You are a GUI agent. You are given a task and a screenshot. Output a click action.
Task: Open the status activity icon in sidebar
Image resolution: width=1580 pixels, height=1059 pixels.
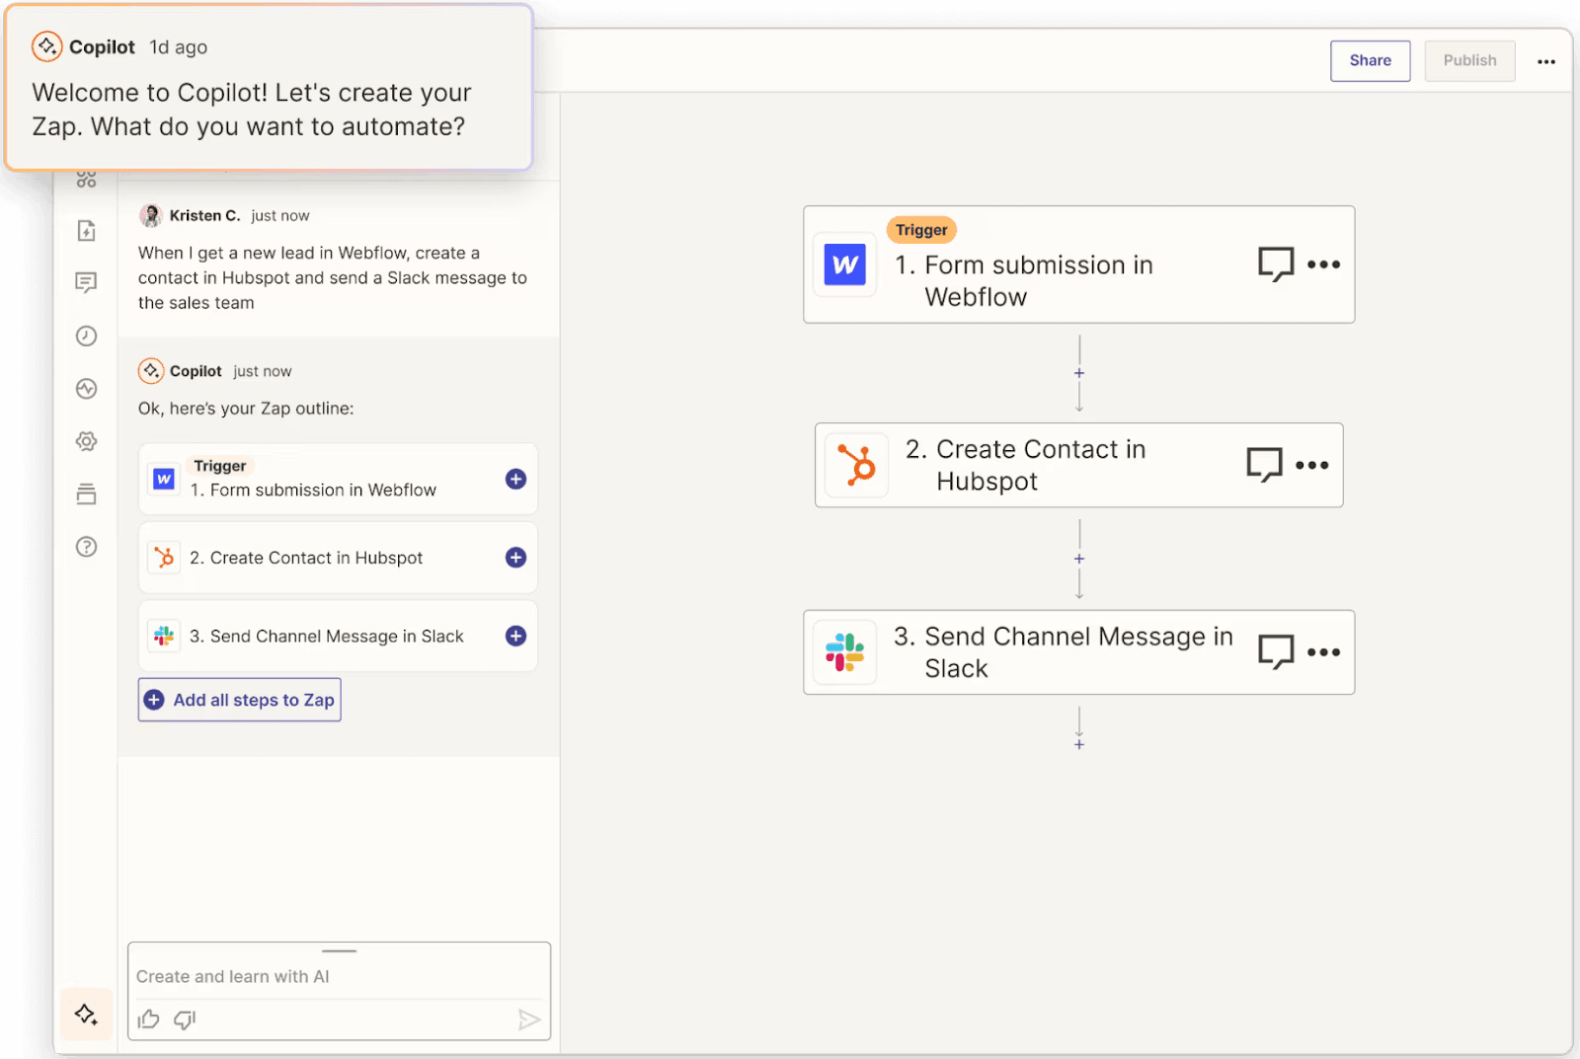pyautogui.click(x=87, y=389)
